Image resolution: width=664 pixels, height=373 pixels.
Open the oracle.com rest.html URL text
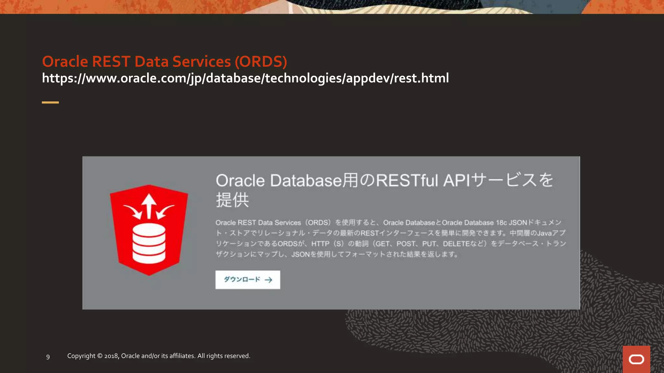245,78
